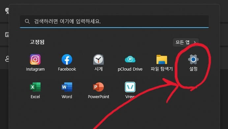Viewport: 228px width, 129px height.
Task: Open the Vrew app icon
Action: click(x=130, y=87)
